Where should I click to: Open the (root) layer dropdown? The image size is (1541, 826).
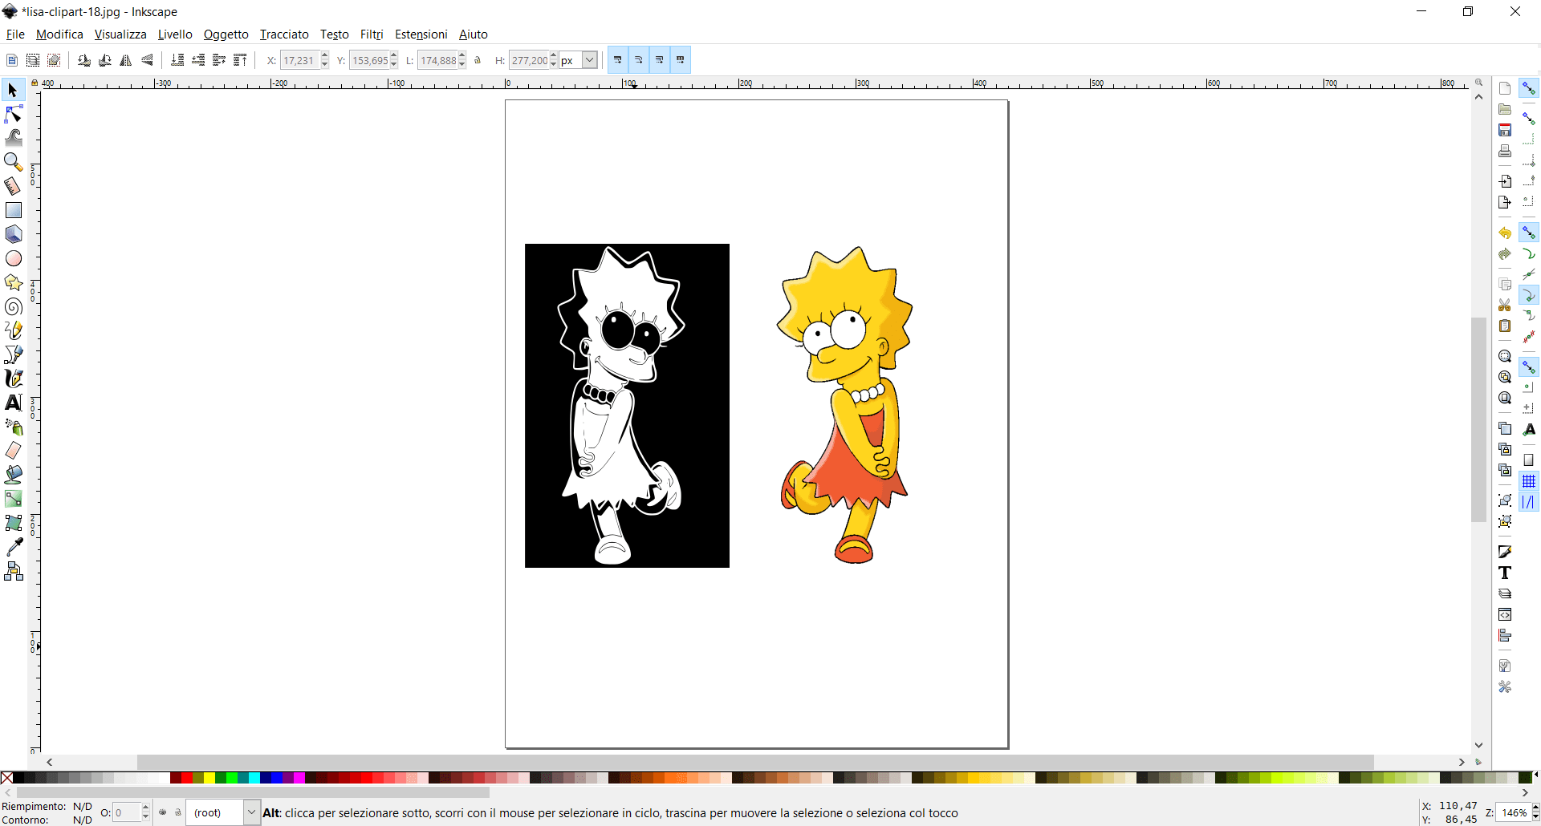pos(251,812)
